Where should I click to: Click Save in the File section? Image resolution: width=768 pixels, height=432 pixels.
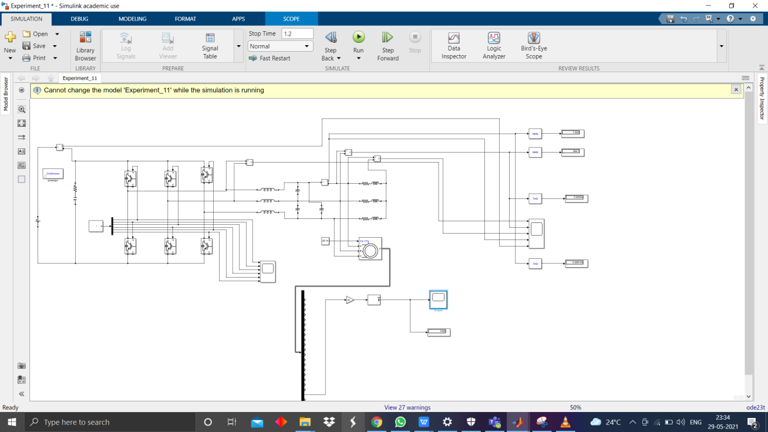pyautogui.click(x=35, y=46)
